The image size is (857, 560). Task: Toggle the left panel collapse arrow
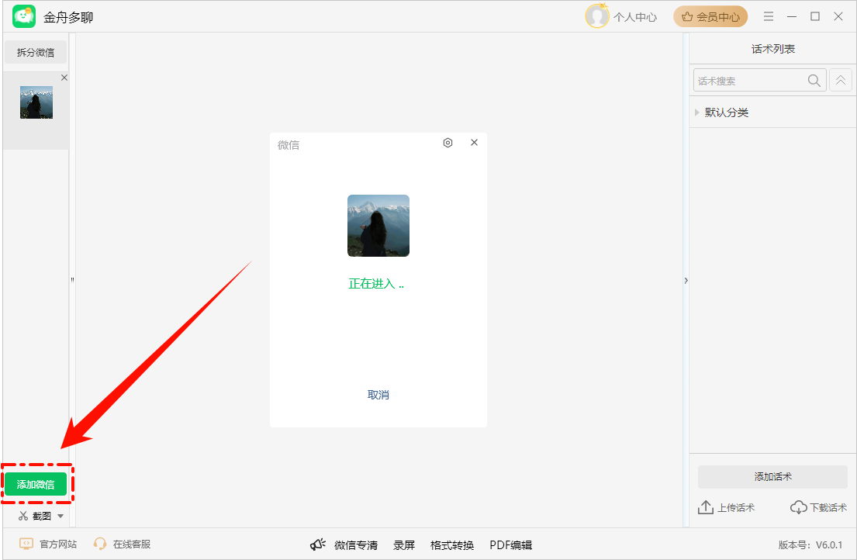[x=72, y=280]
